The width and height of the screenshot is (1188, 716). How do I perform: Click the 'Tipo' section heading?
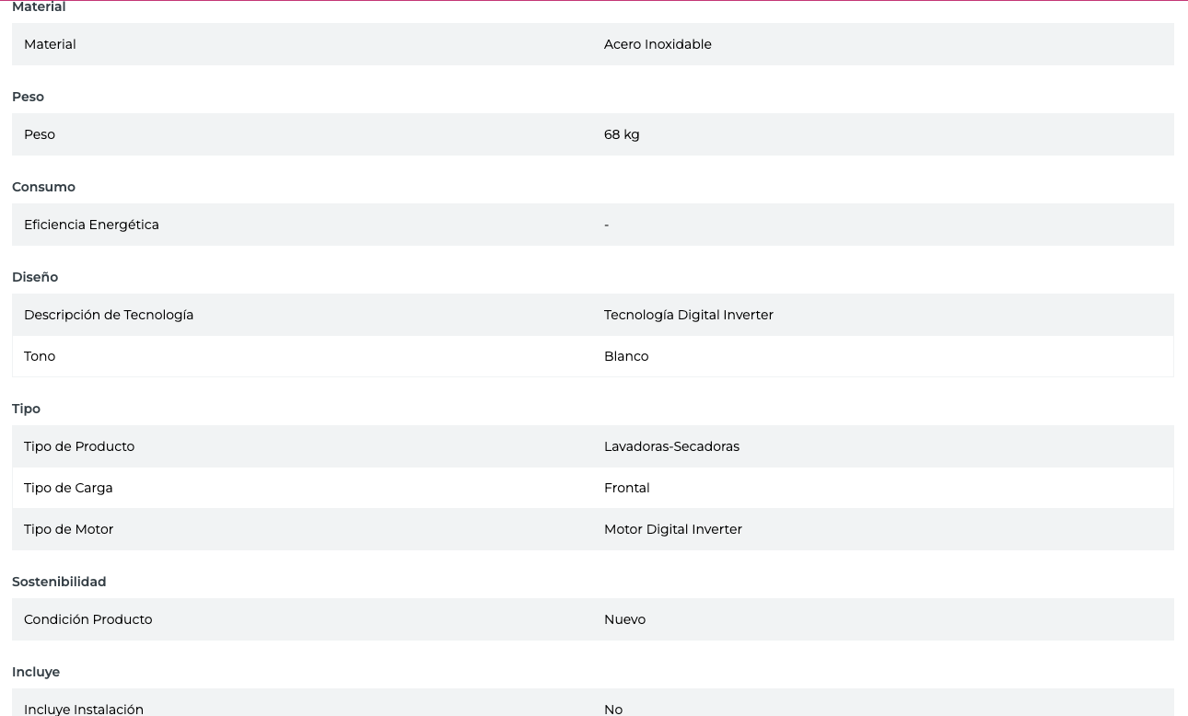(x=26, y=409)
